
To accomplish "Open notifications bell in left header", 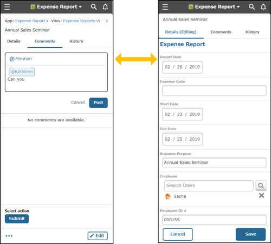I will (x=105, y=7).
